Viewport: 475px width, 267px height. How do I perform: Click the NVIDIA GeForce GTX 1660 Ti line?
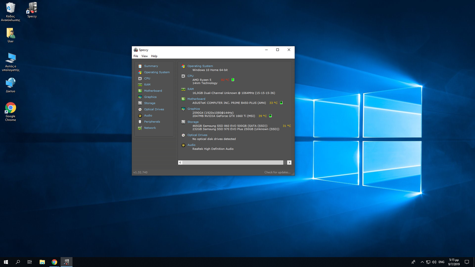224,116
